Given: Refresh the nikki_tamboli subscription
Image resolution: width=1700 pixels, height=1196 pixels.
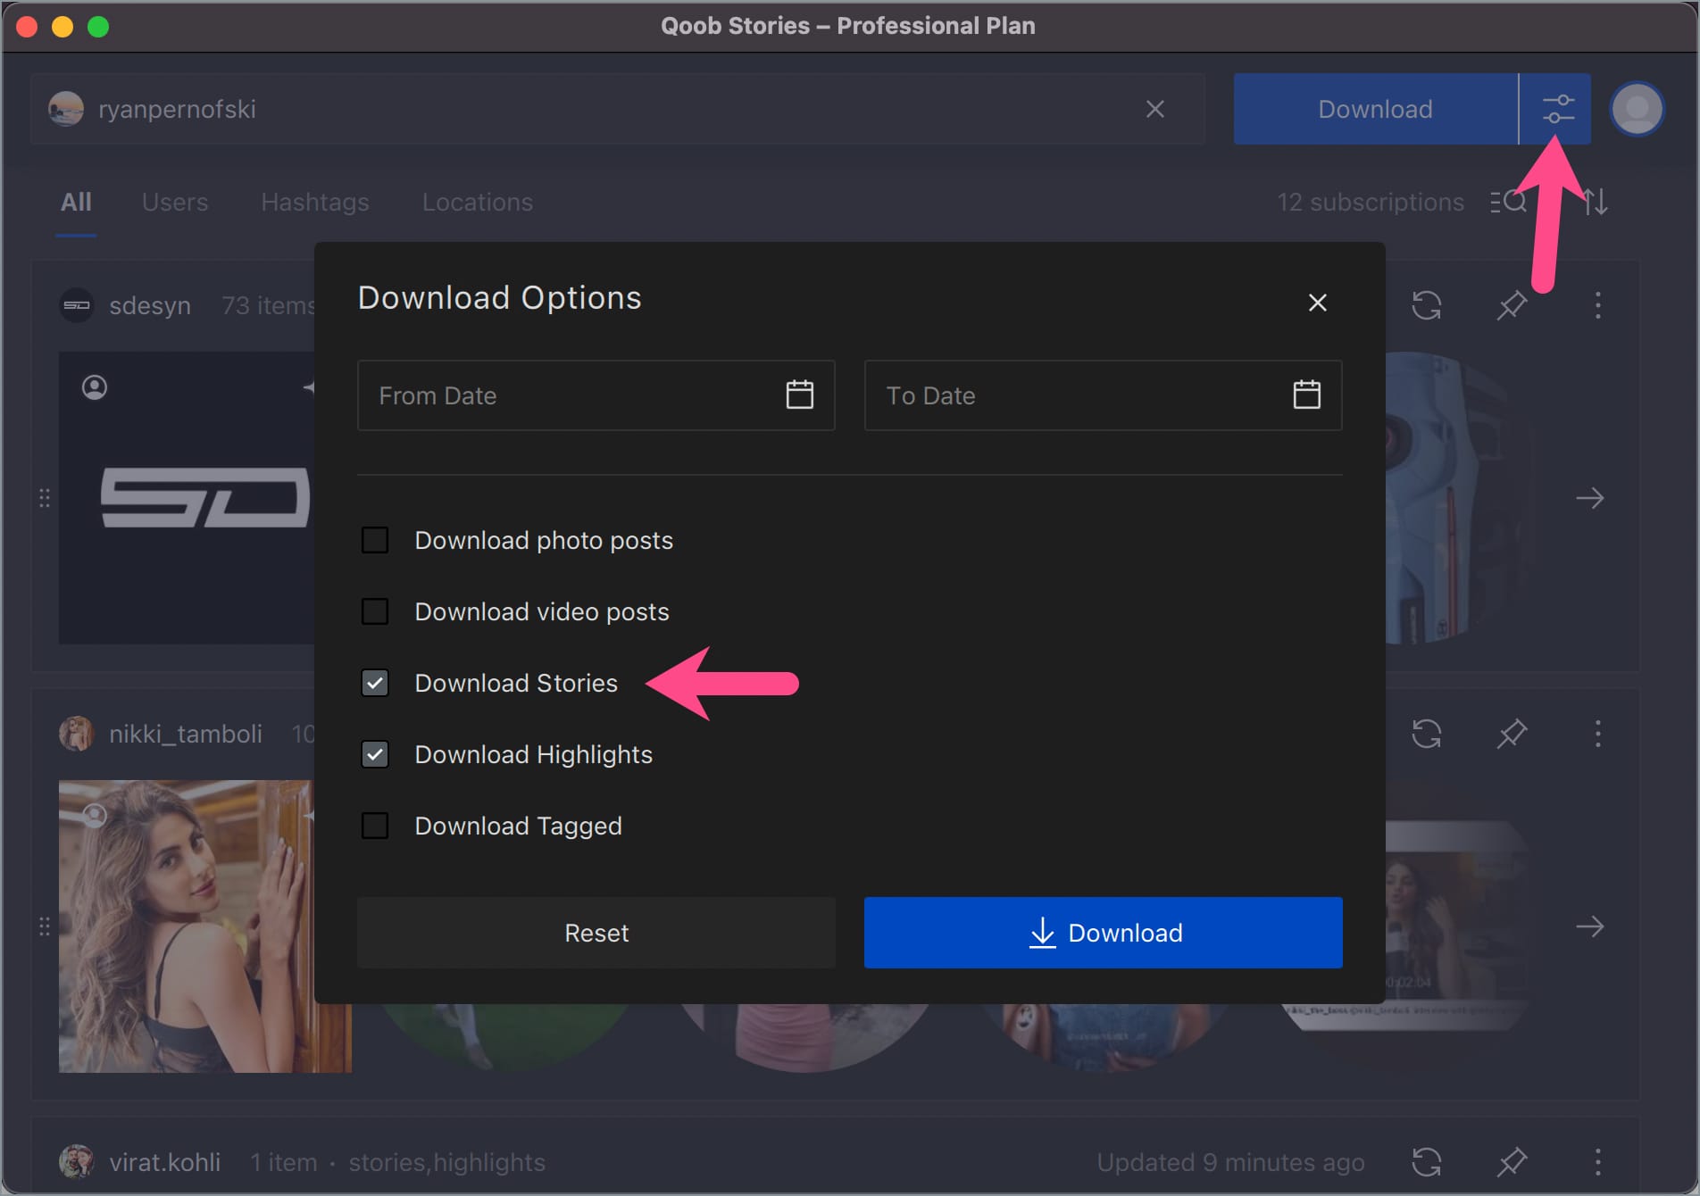Looking at the screenshot, I should pos(1426,734).
